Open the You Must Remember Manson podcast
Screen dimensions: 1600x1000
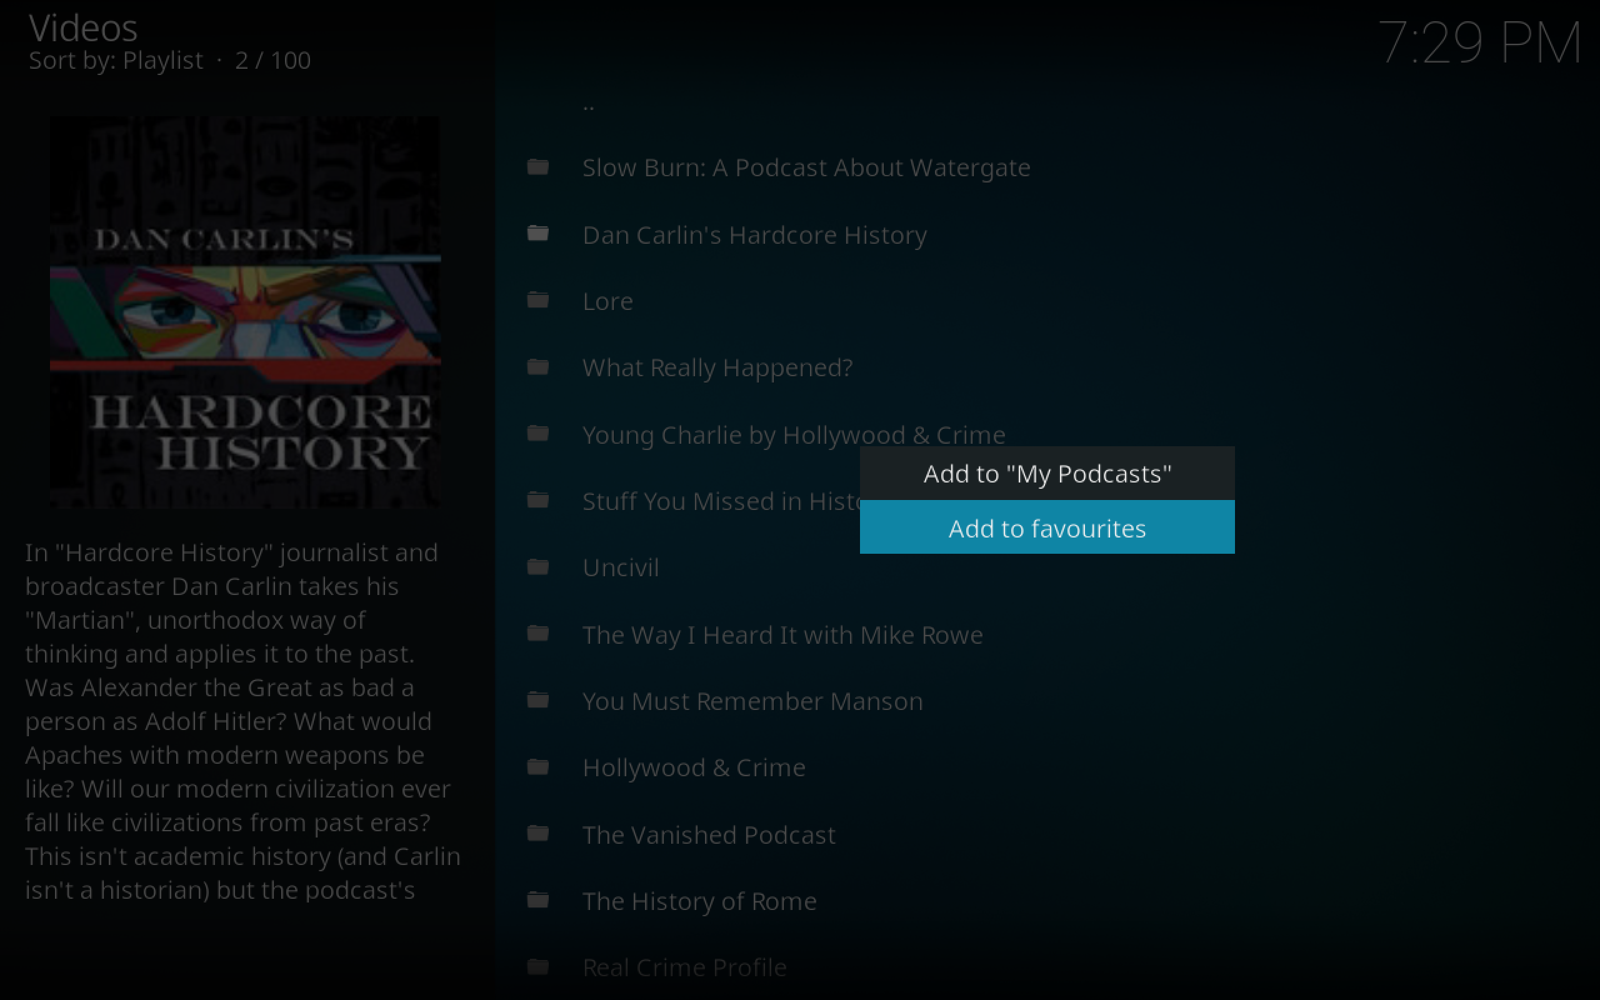pyautogui.click(x=752, y=701)
